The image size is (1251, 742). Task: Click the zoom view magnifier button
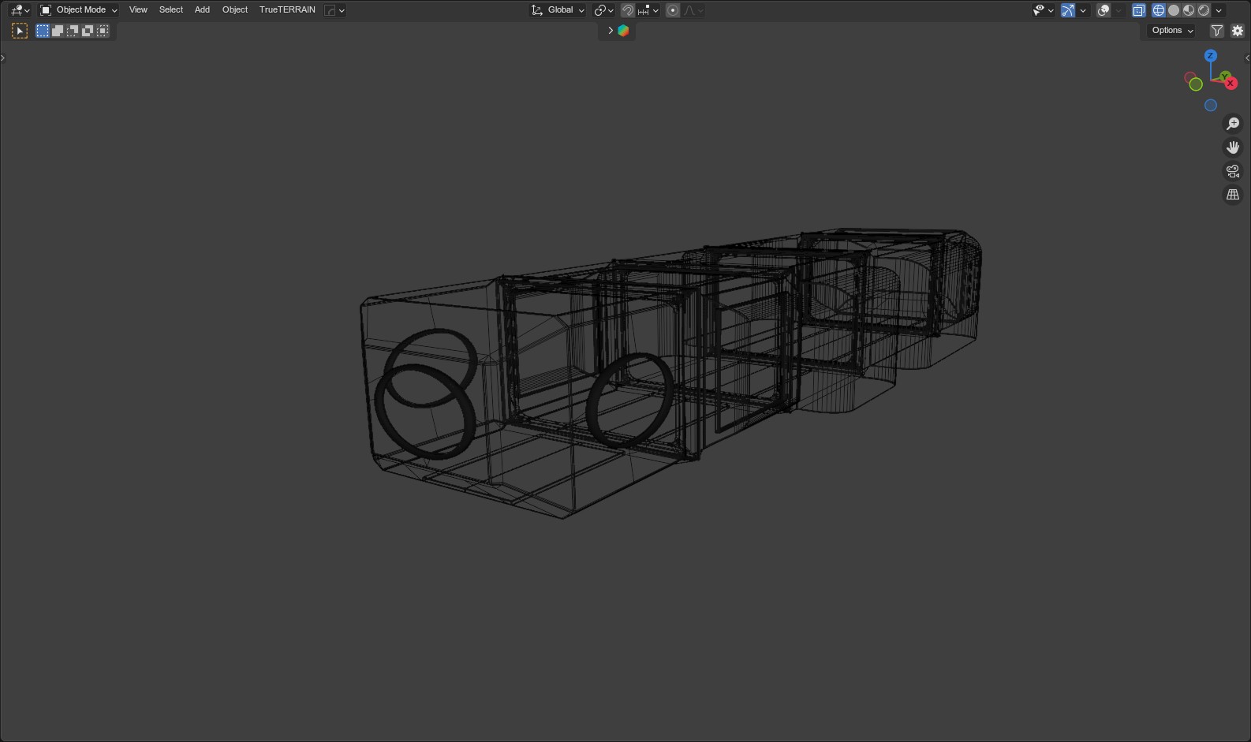[x=1233, y=124]
